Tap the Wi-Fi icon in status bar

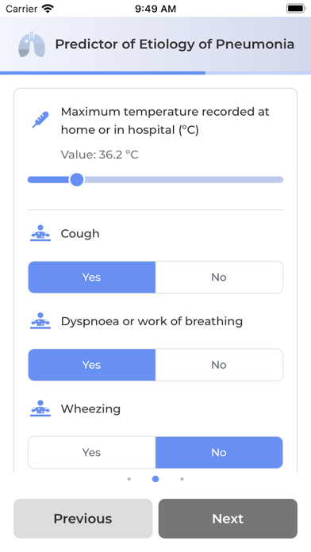(x=48, y=9)
